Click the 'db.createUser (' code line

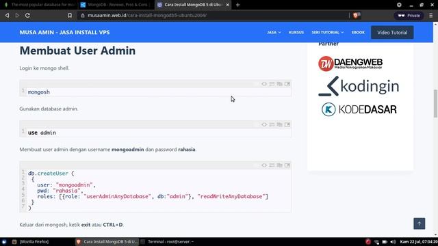click(51, 174)
